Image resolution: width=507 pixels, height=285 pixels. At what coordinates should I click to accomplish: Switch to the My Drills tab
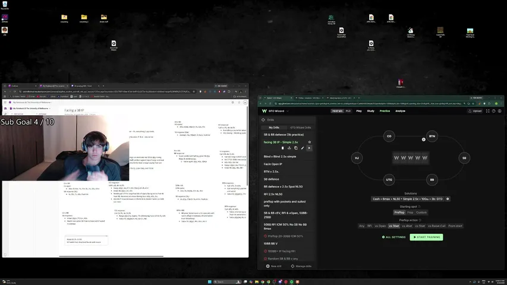click(x=274, y=128)
